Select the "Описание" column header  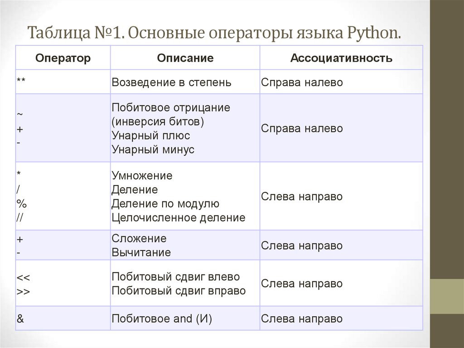point(185,58)
